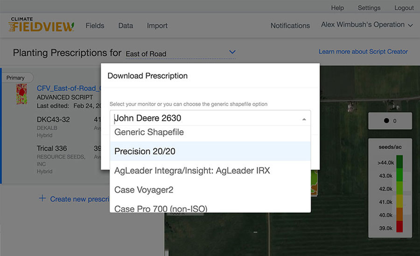Open the East of Road field dropdown
The height and width of the screenshot is (256, 420).
click(232, 52)
